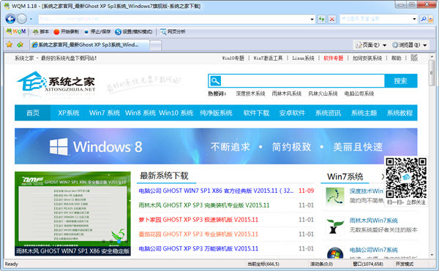Viewport: 439px width, 271px height.
Task: Open the search provider options arrow
Action: [431, 19]
